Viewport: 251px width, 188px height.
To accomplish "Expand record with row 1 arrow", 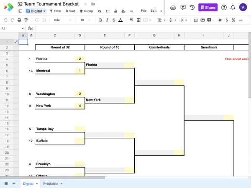I will point(16,42).
